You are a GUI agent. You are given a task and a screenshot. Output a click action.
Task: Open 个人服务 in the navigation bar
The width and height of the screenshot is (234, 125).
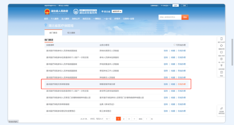pyautogui.click(x=55, y=19)
